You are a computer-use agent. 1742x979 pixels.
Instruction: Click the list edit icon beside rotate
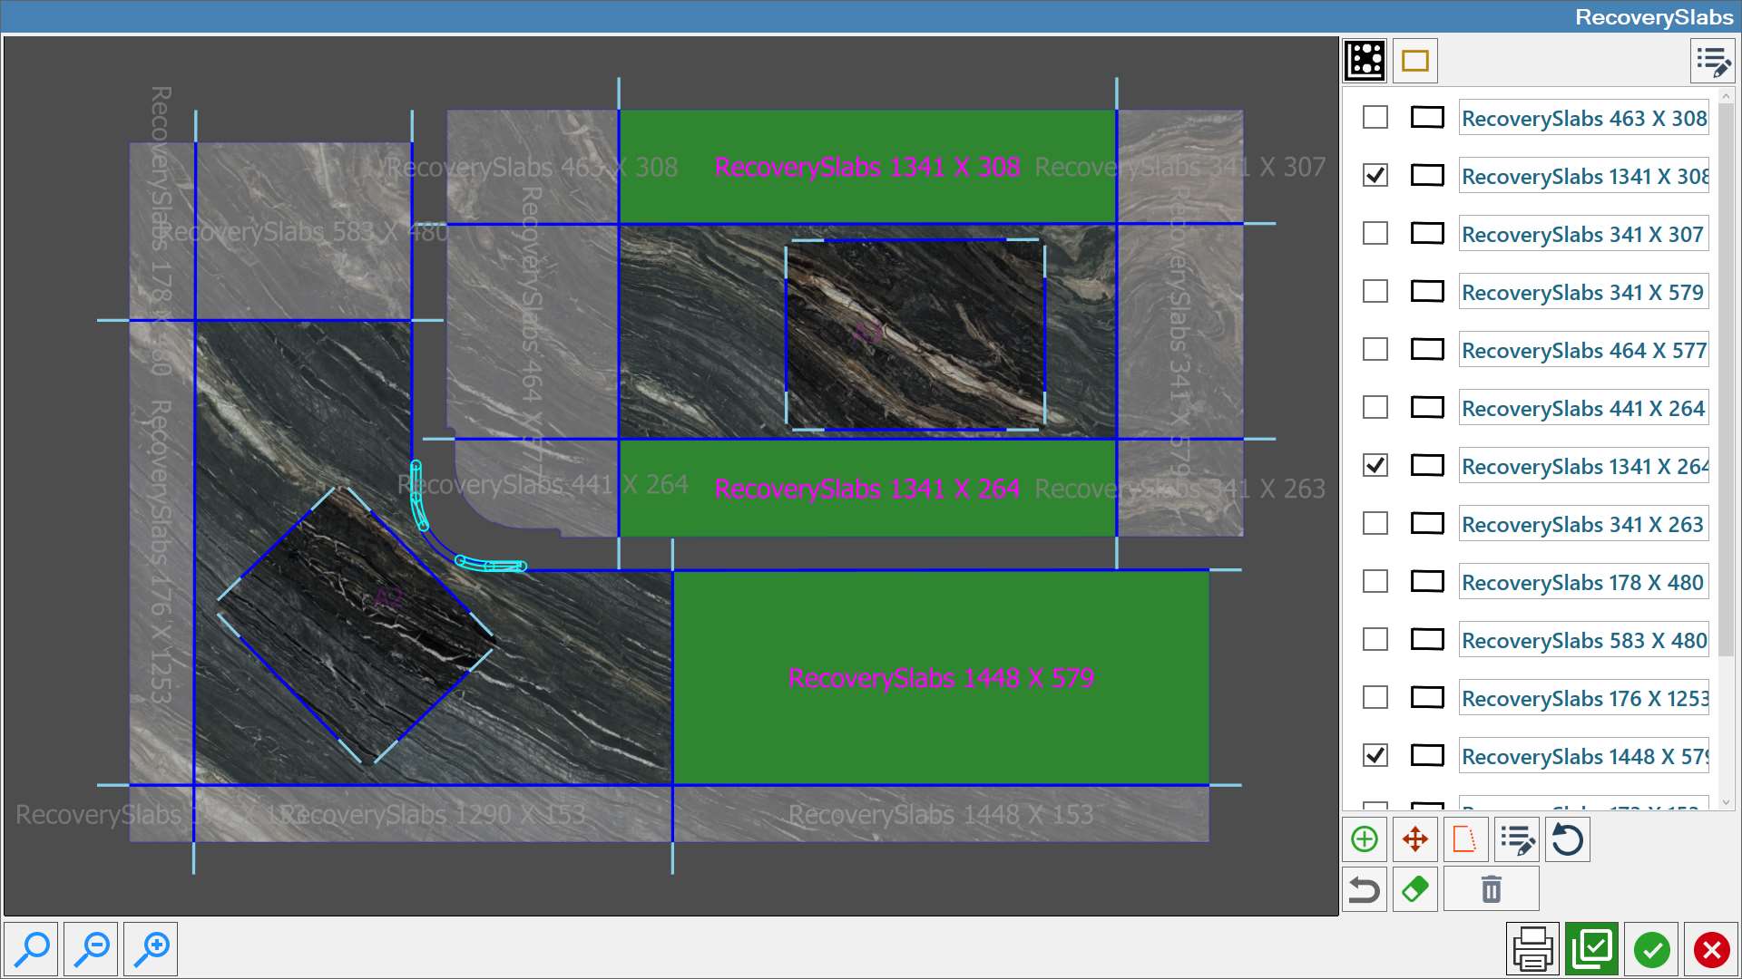point(1517,839)
